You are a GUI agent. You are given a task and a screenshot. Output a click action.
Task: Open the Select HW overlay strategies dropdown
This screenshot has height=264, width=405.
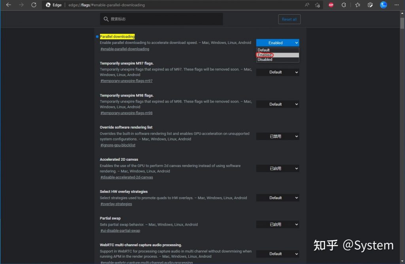277,198
